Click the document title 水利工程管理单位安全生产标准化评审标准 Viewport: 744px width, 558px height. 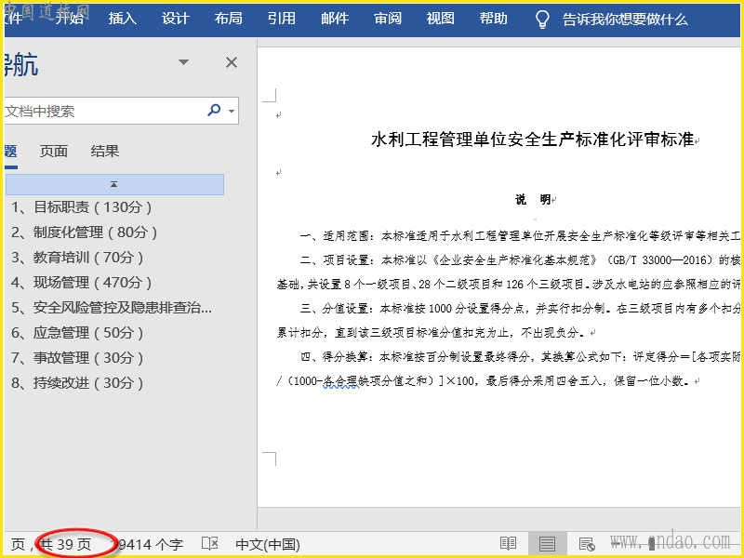pyautogui.click(x=532, y=139)
